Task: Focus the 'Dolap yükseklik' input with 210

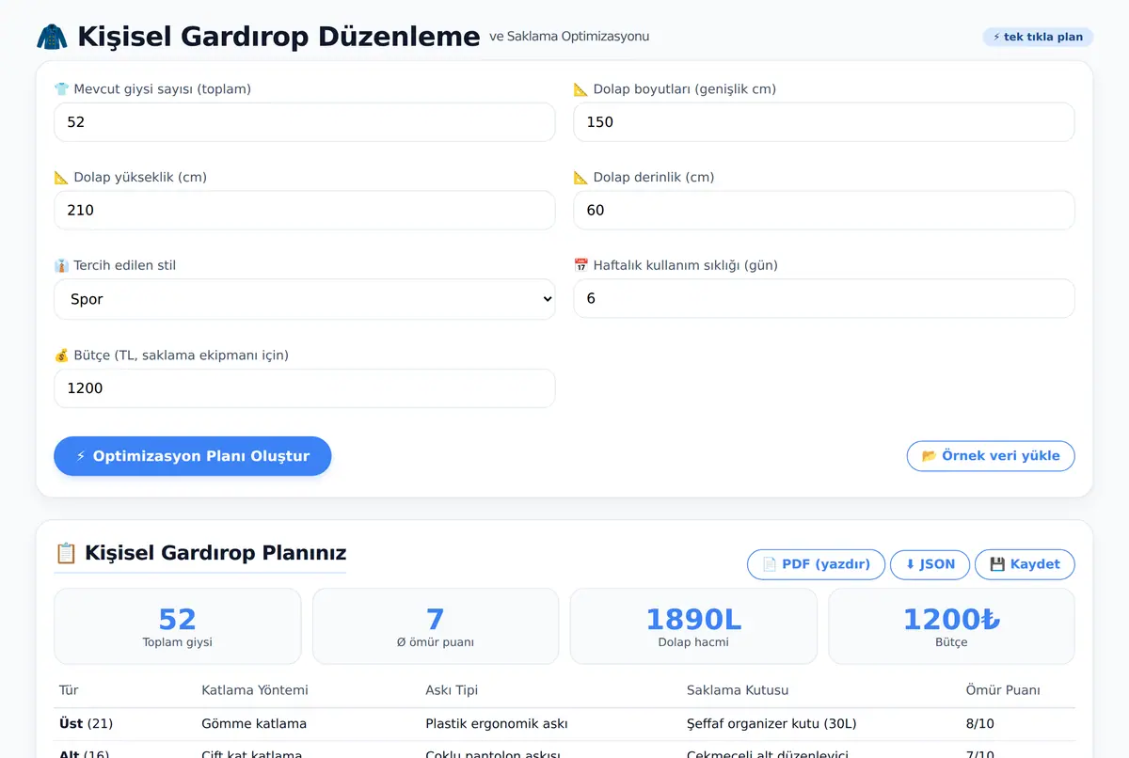Action: [x=305, y=211]
